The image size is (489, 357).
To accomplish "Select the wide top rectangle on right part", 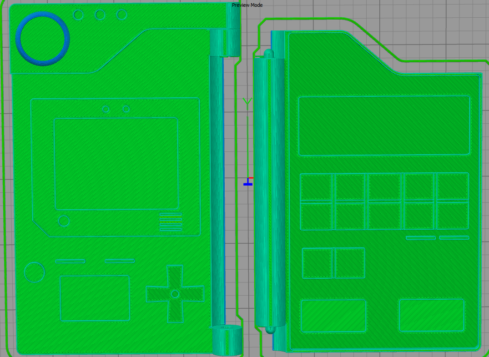I will pos(384,126).
